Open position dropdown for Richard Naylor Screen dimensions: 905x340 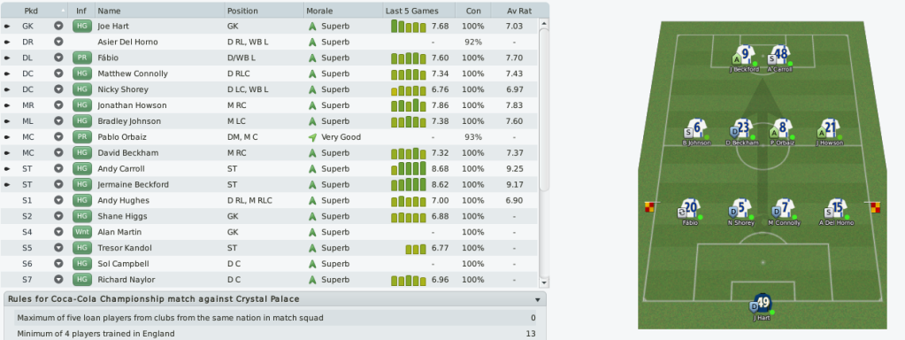coord(58,280)
